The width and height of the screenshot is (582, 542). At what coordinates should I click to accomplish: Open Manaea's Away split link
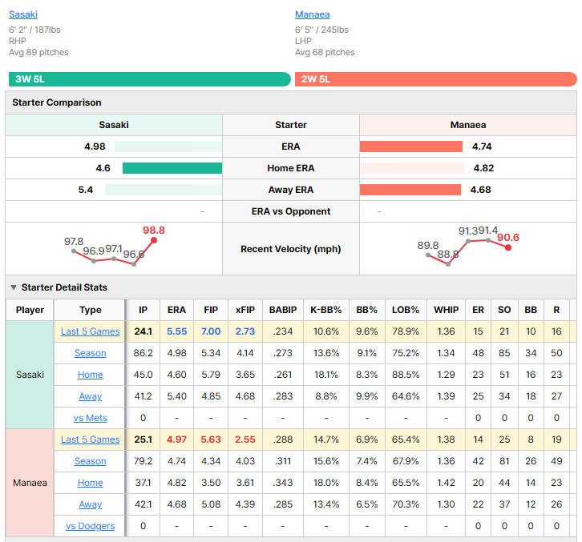(x=91, y=504)
